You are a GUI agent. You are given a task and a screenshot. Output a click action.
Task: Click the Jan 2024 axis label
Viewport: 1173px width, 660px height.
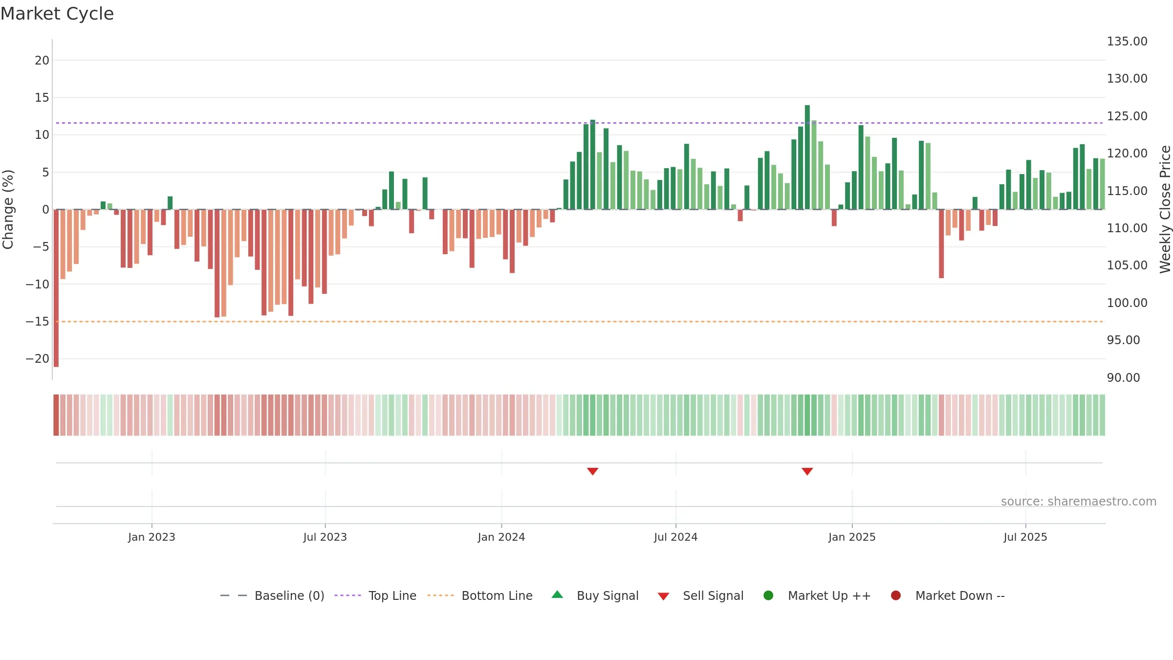click(x=501, y=537)
